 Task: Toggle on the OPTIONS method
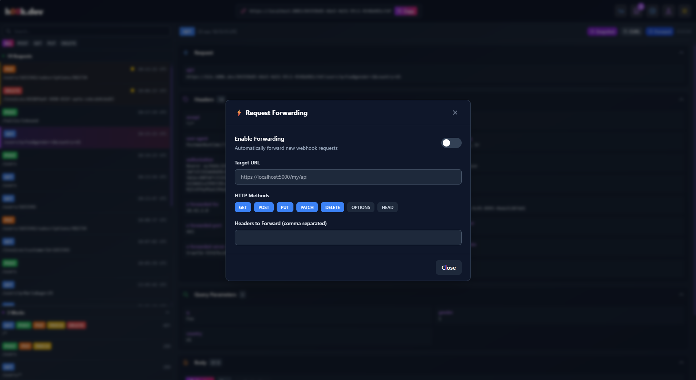pos(360,207)
